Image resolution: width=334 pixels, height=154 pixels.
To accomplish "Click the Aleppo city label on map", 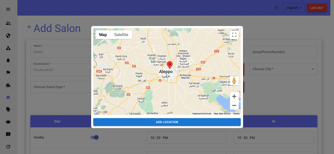I will tap(166, 72).
